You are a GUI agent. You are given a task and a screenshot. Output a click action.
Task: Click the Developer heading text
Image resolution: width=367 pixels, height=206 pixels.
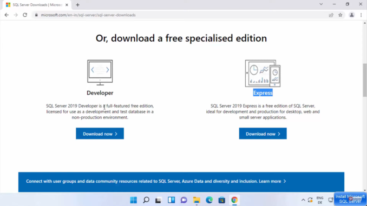tap(100, 93)
